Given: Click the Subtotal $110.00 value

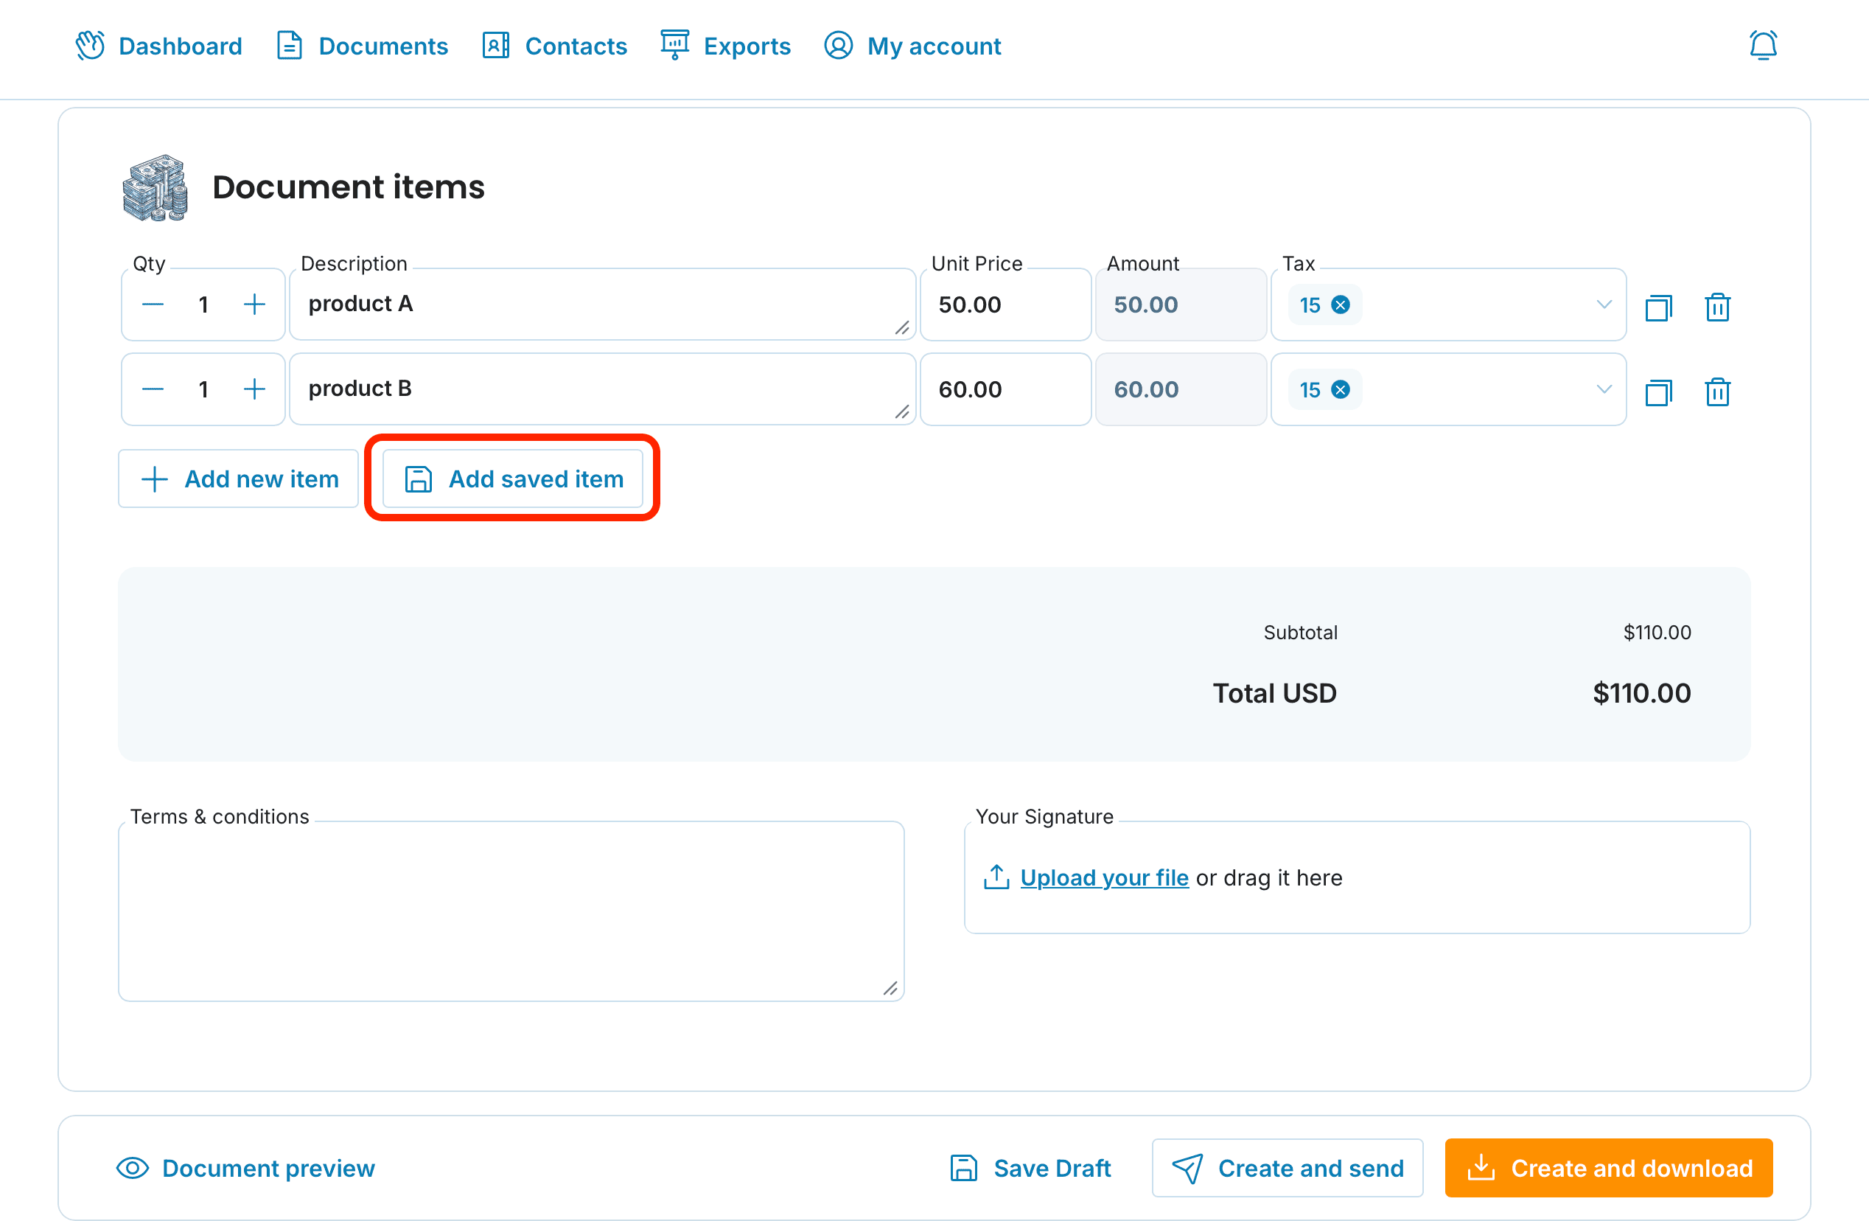Looking at the screenshot, I should (x=1657, y=633).
